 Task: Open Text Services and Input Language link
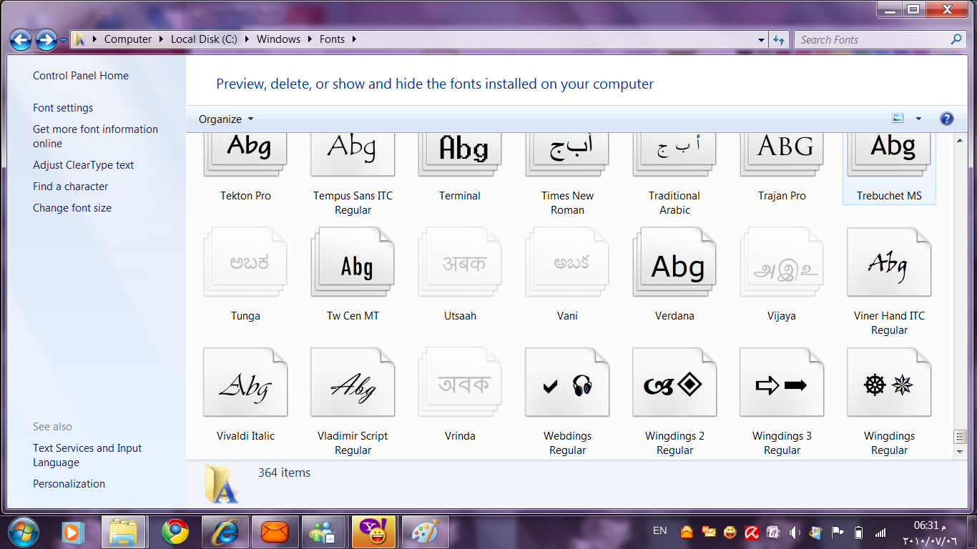87,455
